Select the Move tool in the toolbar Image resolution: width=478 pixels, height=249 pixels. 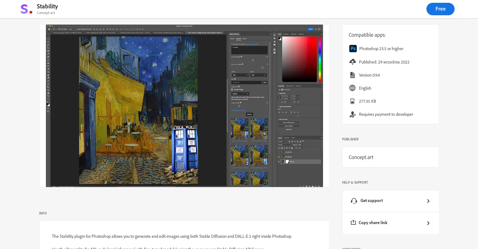(48, 36)
